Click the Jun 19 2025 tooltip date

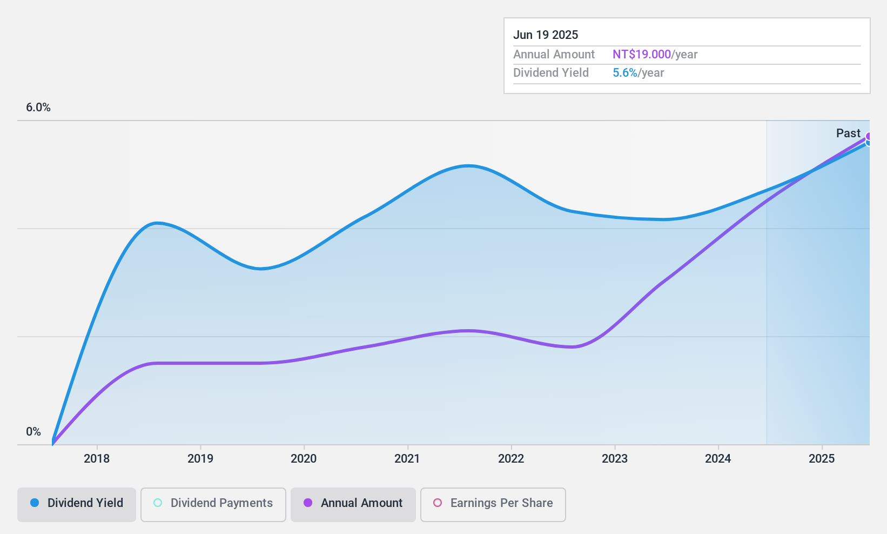pos(546,35)
